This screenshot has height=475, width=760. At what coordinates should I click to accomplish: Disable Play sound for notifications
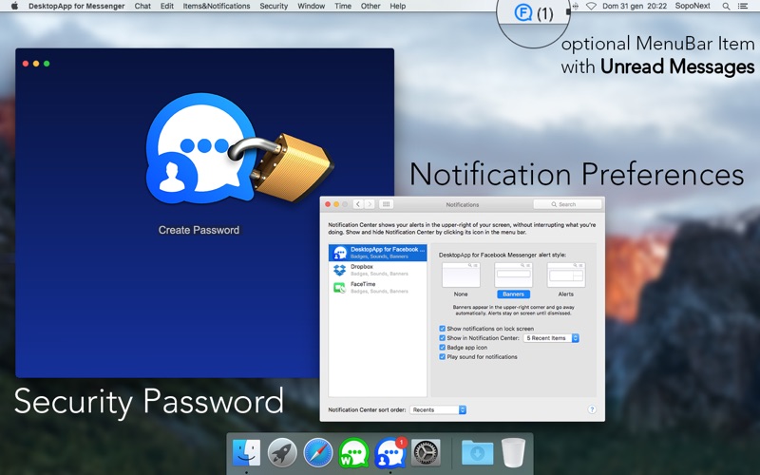point(442,357)
